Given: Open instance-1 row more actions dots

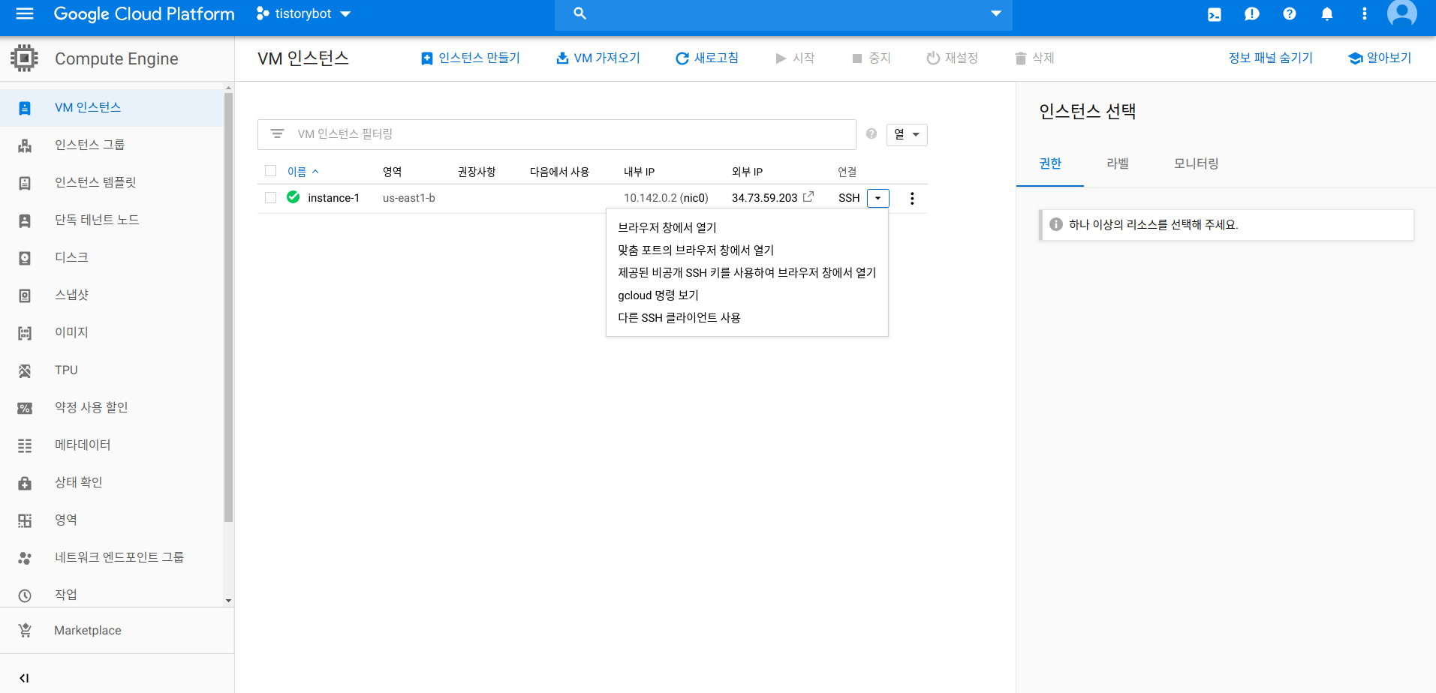Looking at the screenshot, I should pyautogui.click(x=912, y=198).
